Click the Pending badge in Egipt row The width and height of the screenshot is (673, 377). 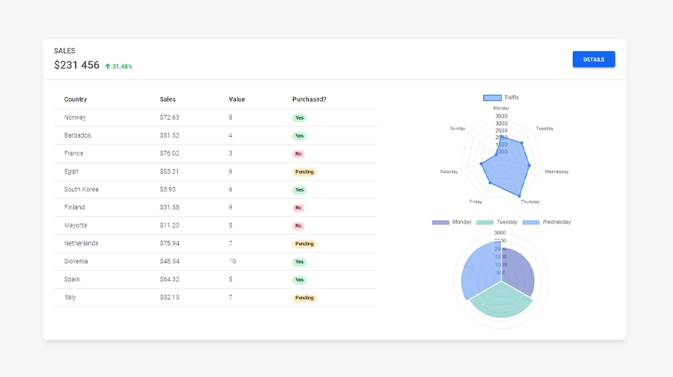coord(304,172)
